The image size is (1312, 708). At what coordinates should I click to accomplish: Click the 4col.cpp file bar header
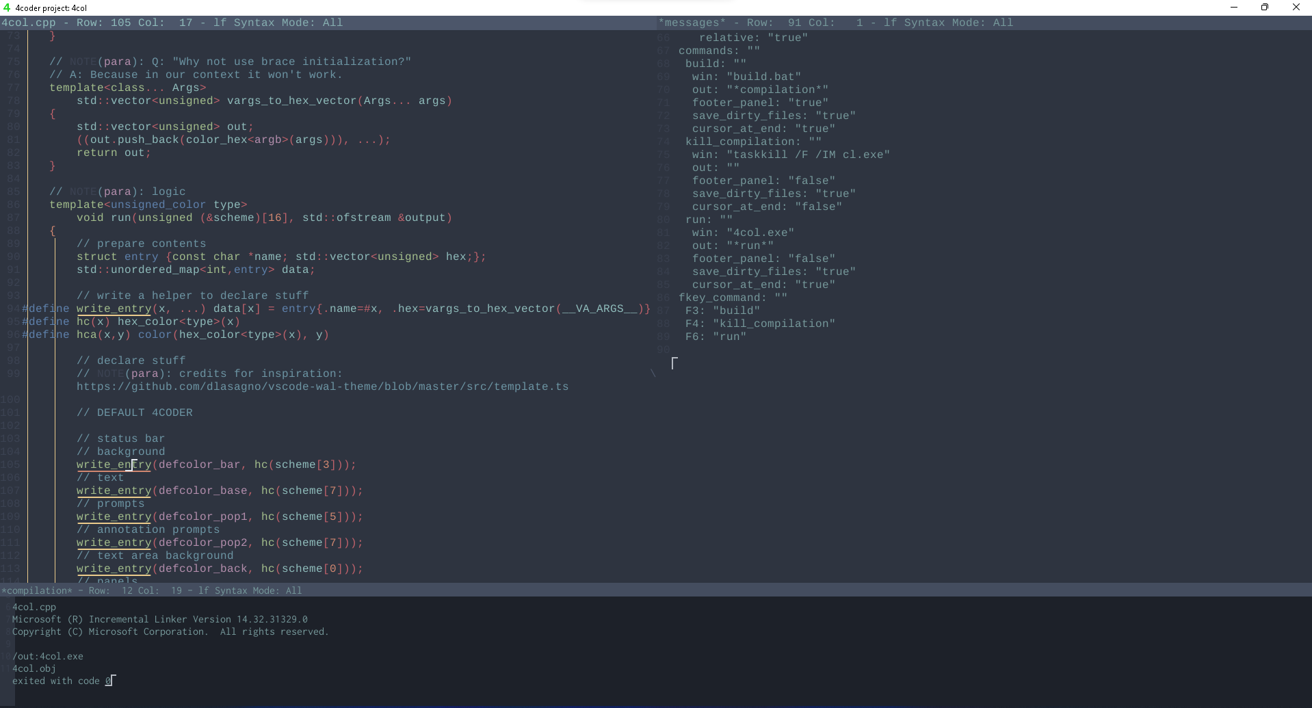coord(328,23)
